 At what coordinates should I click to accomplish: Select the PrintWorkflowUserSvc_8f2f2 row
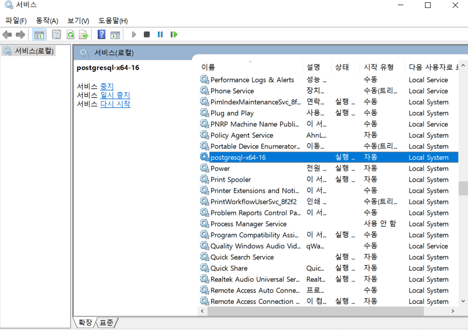pyautogui.click(x=328, y=202)
